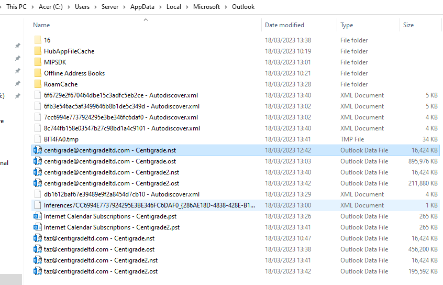Click file icon of 6f6729e2f670464dbe15c3adfc5eb2ce Autodiscover.xml
Viewport: 443px width, 285px height.
pyautogui.click(x=38, y=95)
